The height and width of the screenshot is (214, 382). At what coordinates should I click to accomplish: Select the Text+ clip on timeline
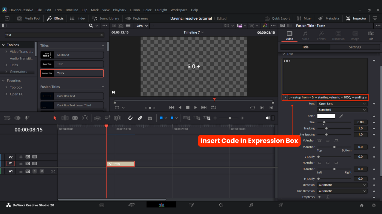tap(121, 164)
